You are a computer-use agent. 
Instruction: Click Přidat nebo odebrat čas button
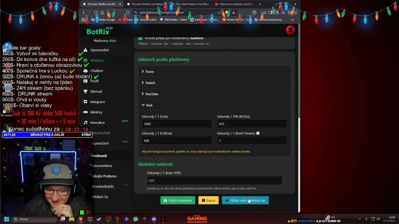click(245, 200)
